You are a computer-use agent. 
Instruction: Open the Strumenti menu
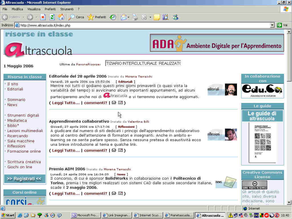pos(67,9)
